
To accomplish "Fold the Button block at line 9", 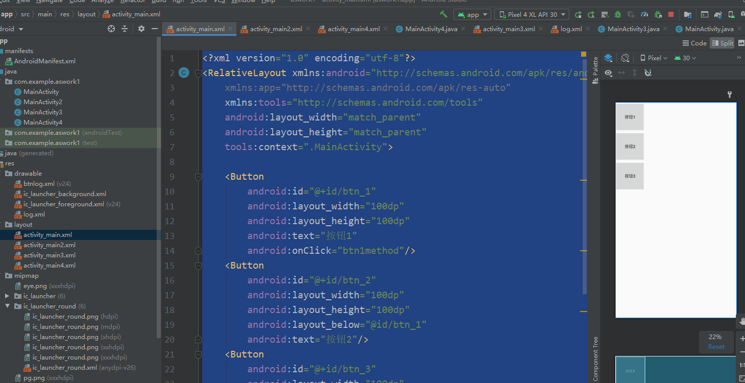I will coord(198,177).
